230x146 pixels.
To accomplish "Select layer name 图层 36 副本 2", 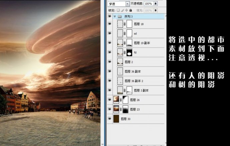I will pos(134,81).
